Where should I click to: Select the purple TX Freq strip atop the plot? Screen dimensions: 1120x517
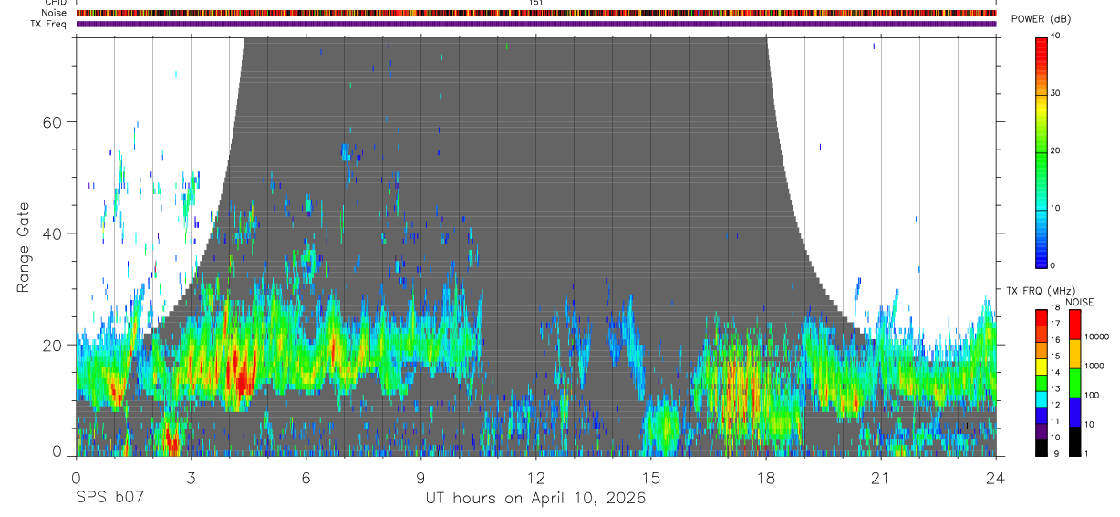536,24
